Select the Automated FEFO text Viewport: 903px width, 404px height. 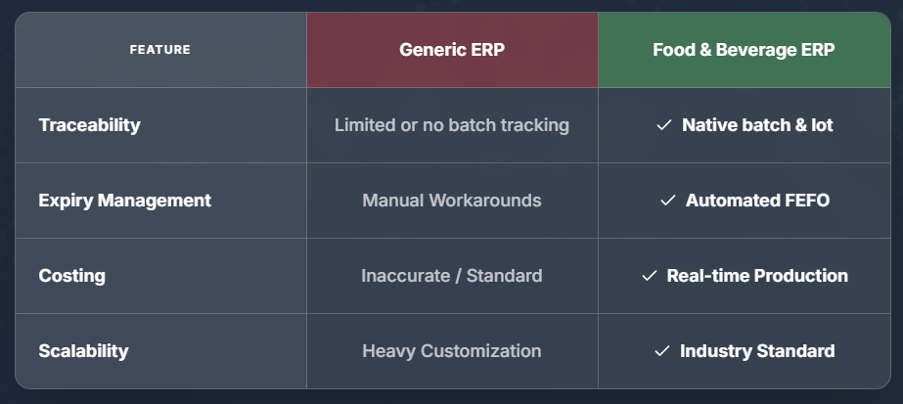pyautogui.click(x=757, y=201)
